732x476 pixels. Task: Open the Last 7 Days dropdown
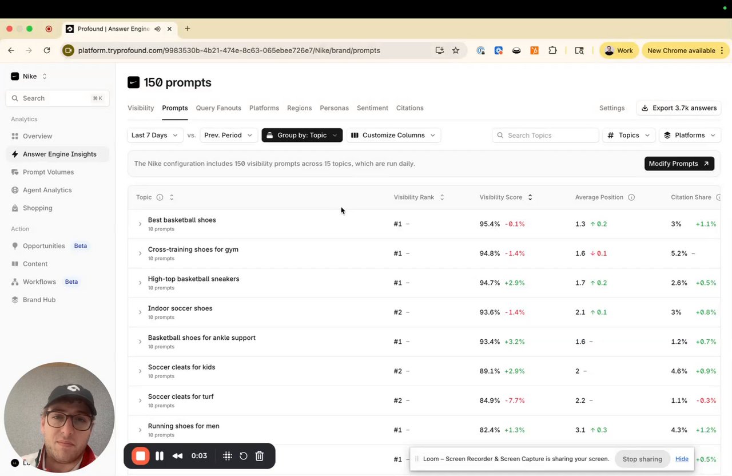click(154, 135)
